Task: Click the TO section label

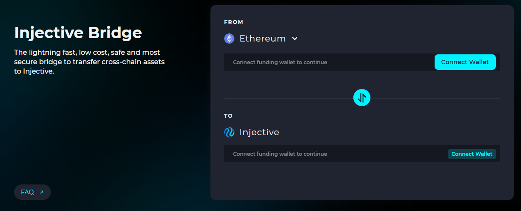Action: (x=228, y=116)
